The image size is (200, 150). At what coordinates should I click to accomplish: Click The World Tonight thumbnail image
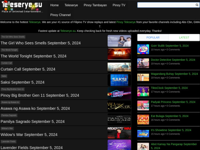tap(119, 54)
